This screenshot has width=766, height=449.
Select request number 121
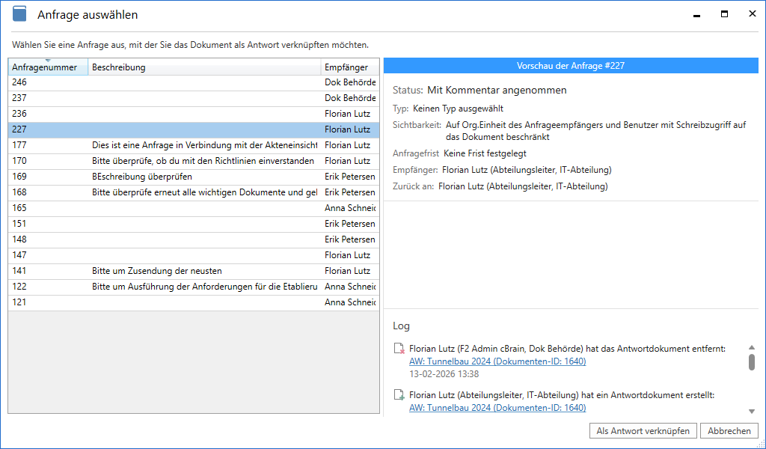194,302
